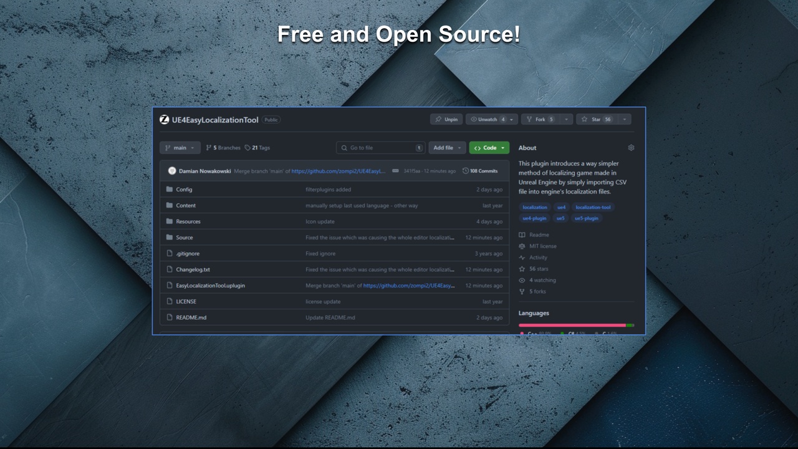The image size is (798, 449).
Task: Click the tags icon next to 21 Tags
Action: [x=248, y=147]
